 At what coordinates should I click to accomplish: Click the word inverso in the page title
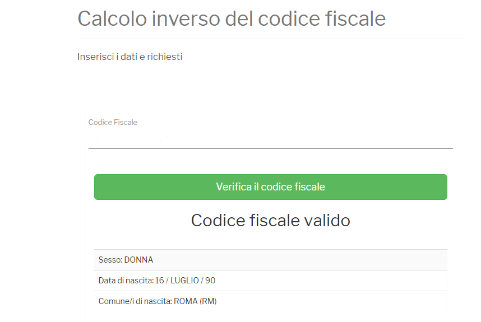[186, 18]
